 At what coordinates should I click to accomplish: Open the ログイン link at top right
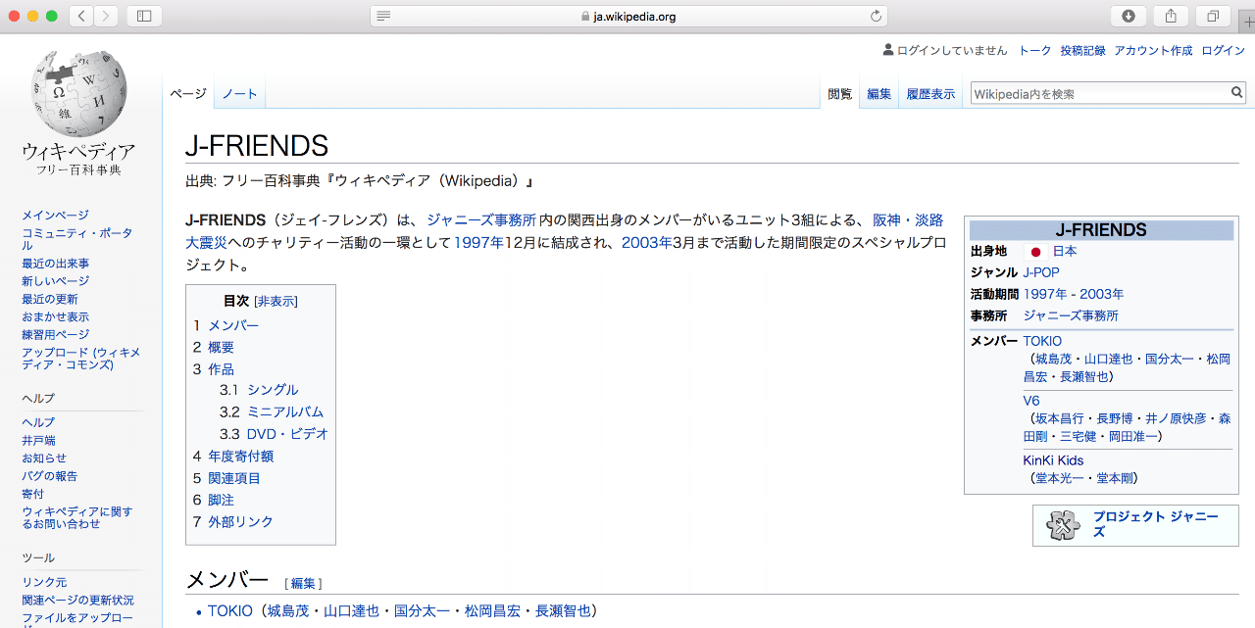(1223, 50)
